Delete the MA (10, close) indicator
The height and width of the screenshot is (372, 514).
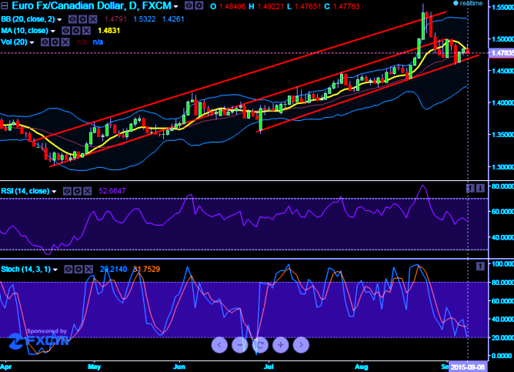coord(86,31)
